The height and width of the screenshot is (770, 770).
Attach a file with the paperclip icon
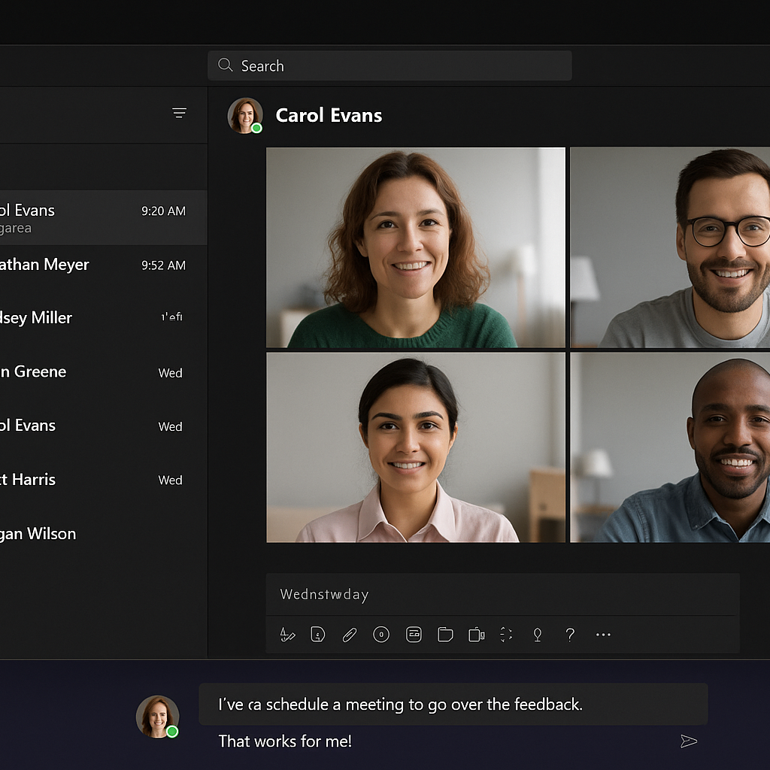(350, 635)
